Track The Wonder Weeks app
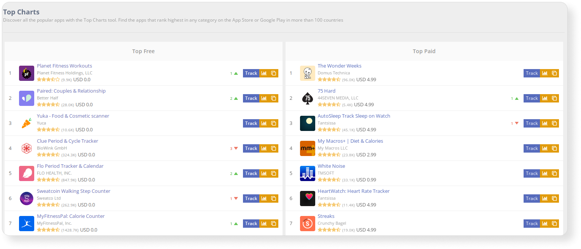Viewport: 581px width, 249px height. point(532,73)
